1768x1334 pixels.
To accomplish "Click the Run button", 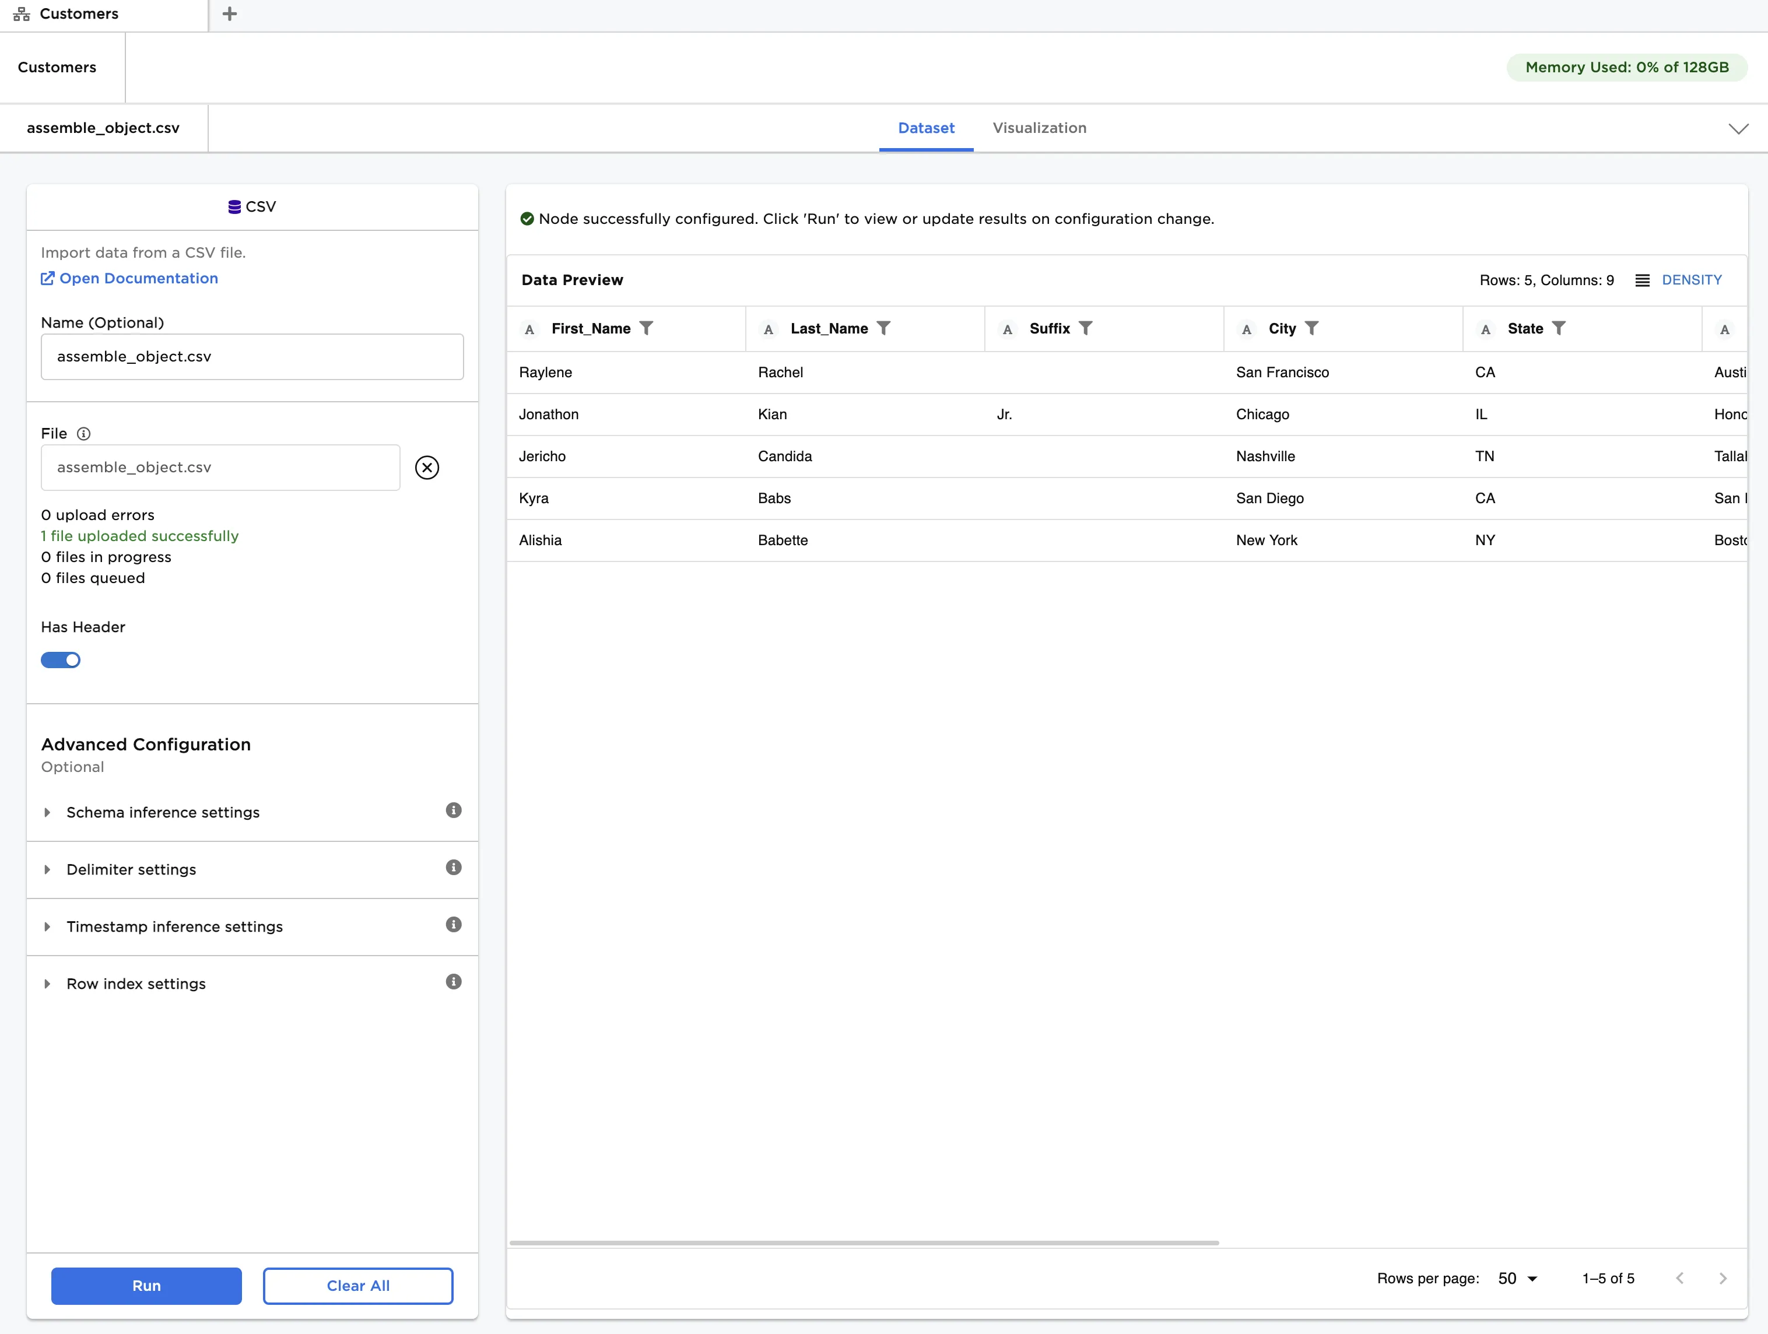I will coord(146,1285).
